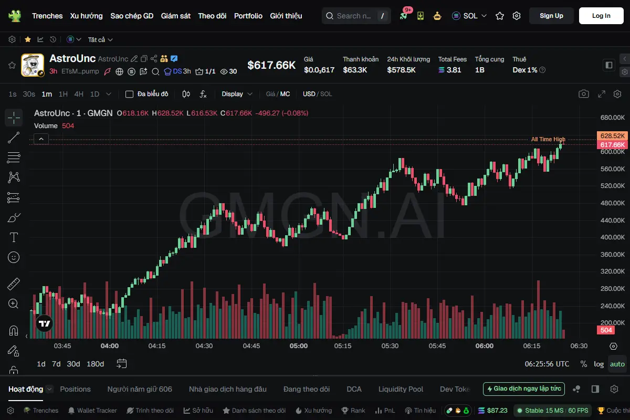Image resolution: width=630 pixels, height=420 pixels.
Task: Open the Sao chép GD menu
Action: [x=132, y=16]
